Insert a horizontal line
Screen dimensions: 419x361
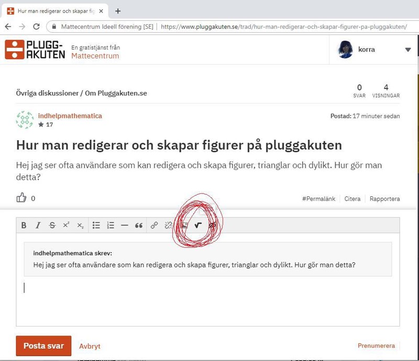click(x=125, y=226)
